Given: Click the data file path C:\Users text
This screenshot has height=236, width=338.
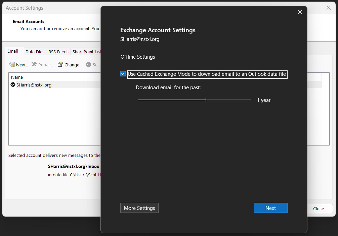Looking at the screenshot, I should [x=85, y=175].
